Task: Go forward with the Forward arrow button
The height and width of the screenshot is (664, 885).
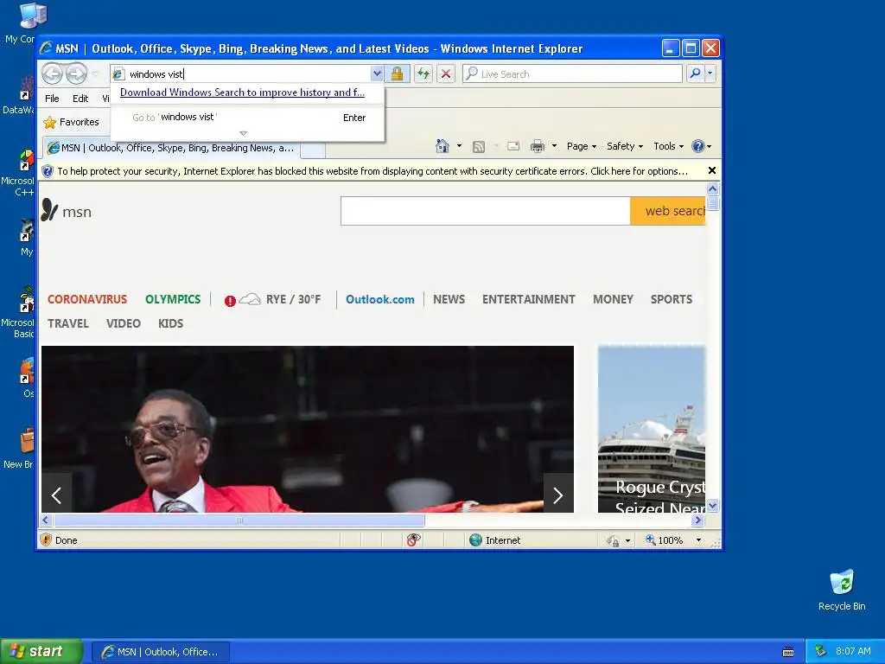Action: [x=76, y=73]
